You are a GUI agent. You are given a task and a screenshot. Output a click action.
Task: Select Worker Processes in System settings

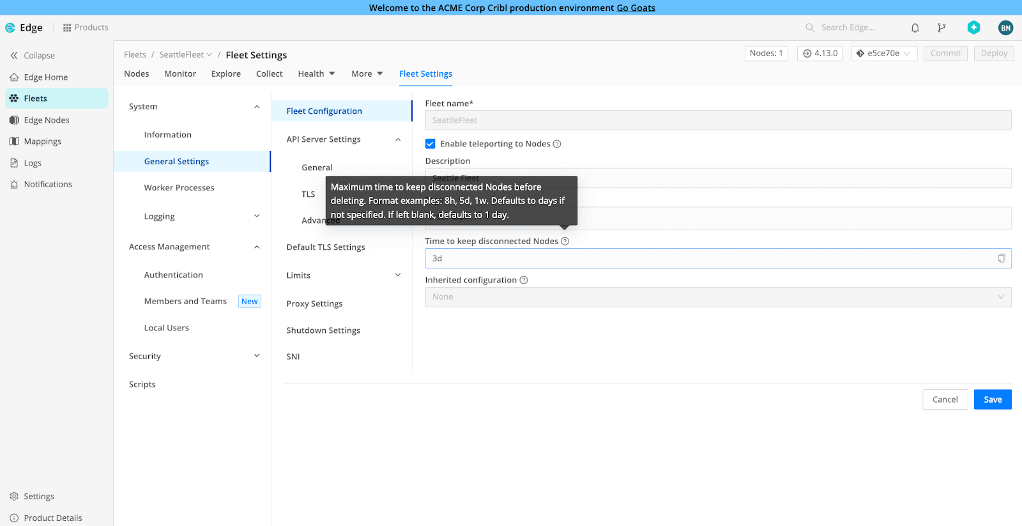click(x=179, y=188)
